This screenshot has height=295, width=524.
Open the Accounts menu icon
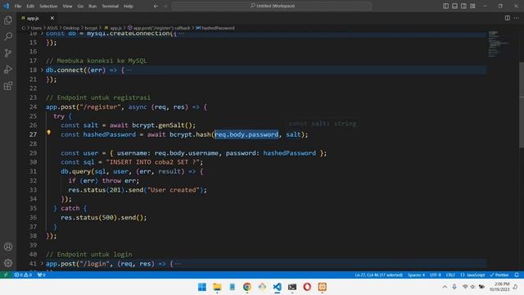8,247
